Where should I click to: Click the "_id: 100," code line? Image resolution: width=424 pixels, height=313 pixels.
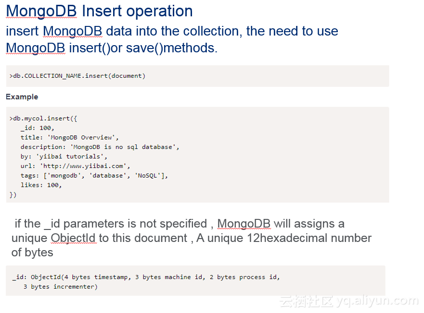38,128
